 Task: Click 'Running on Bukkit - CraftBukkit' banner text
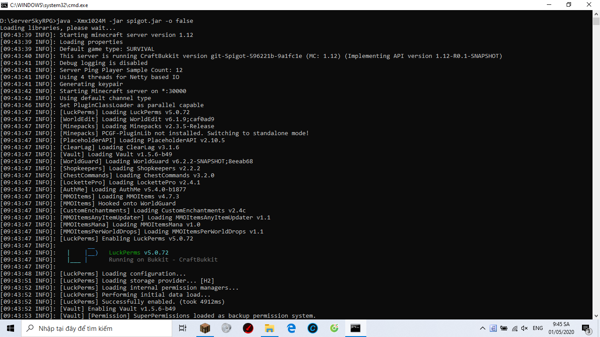click(x=163, y=260)
